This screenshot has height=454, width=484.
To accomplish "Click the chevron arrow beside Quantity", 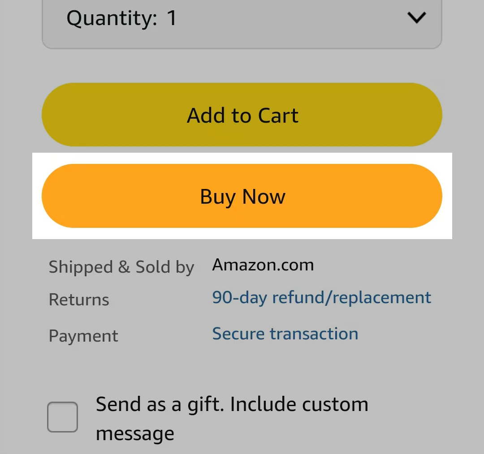I will pos(416,18).
